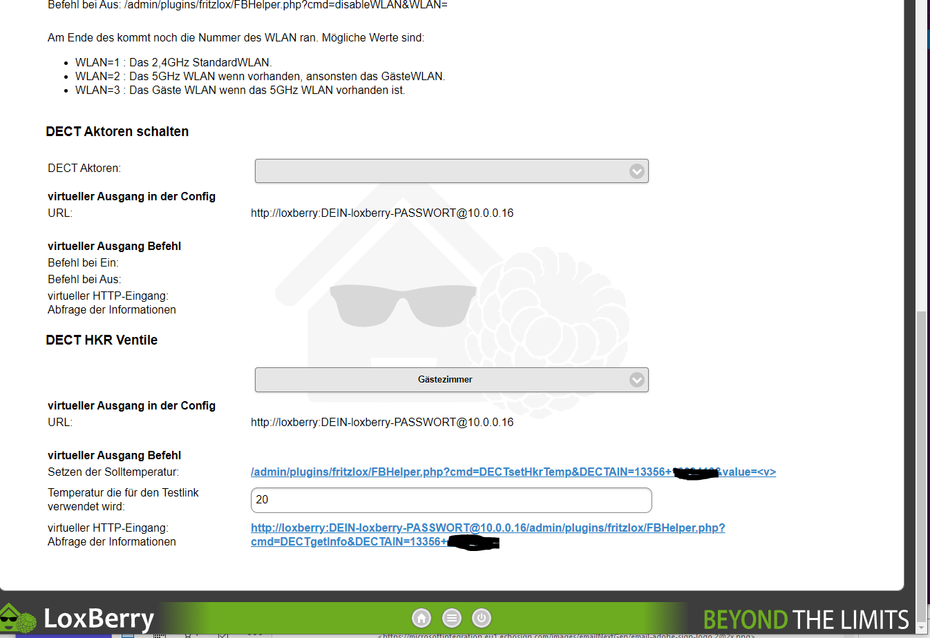This screenshot has width=930, height=638.
Task: Click the 'Temperatur die für den Testlink' label
Action: 123,493
